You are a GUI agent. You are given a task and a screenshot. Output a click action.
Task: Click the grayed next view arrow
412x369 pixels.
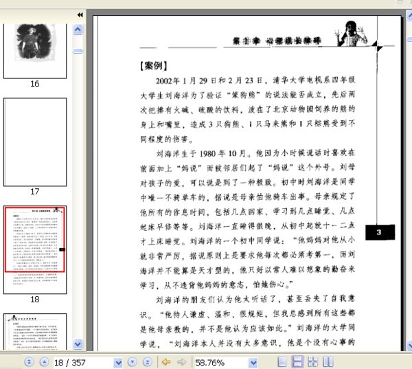tap(182, 362)
